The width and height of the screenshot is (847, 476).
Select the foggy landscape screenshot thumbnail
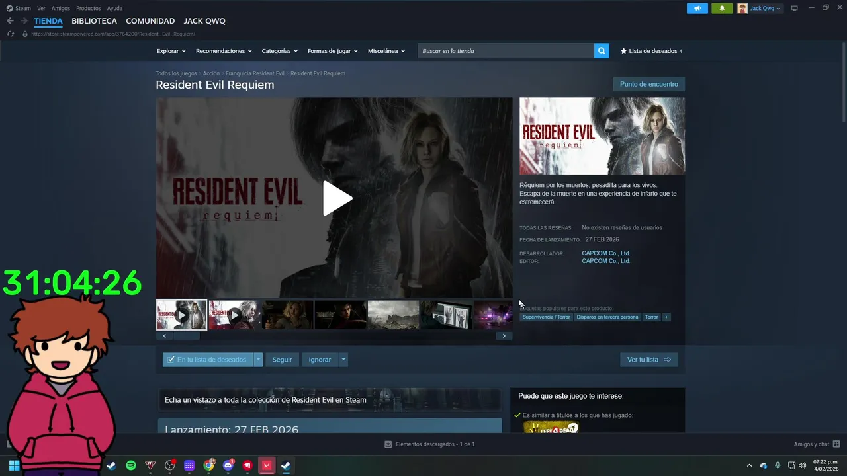[x=393, y=315]
